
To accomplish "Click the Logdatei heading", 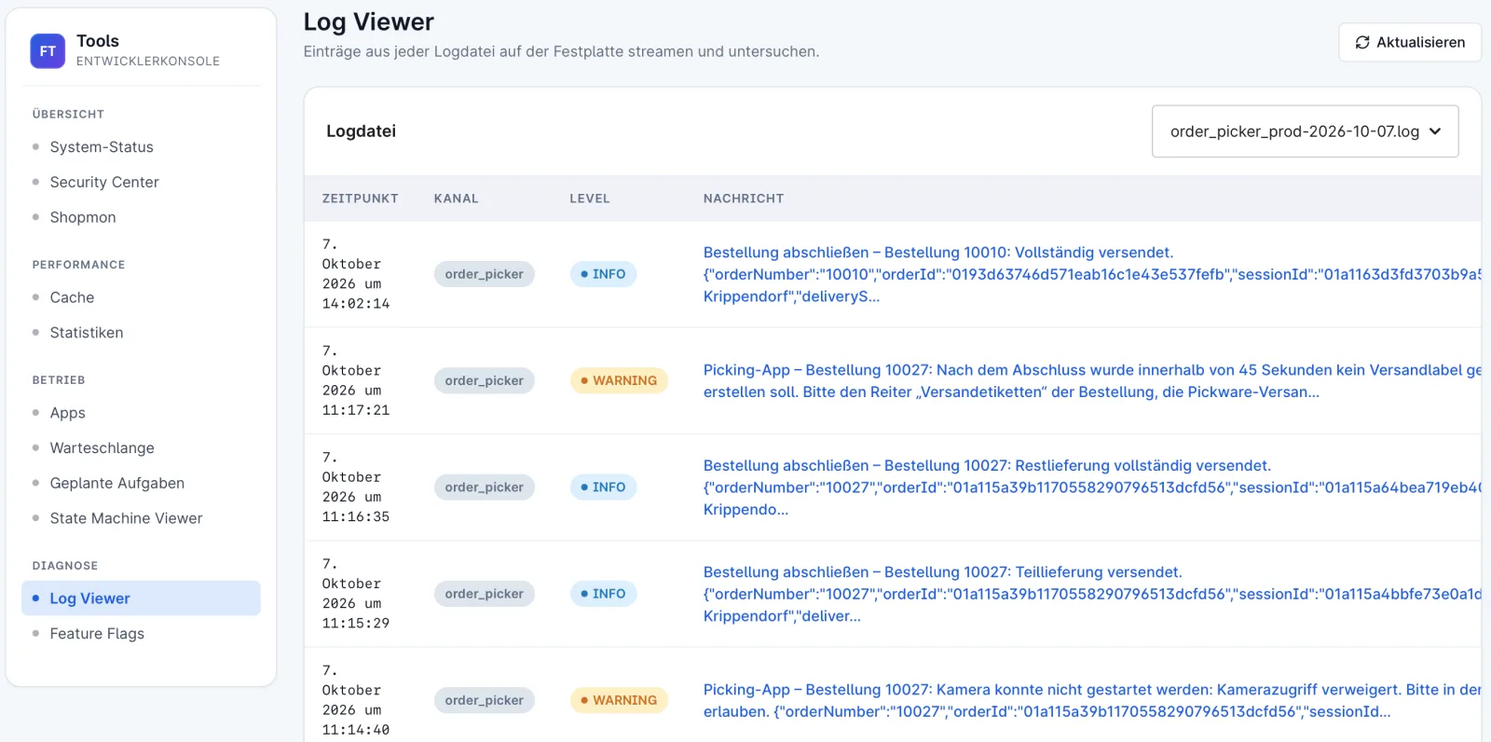I will 361,131.
